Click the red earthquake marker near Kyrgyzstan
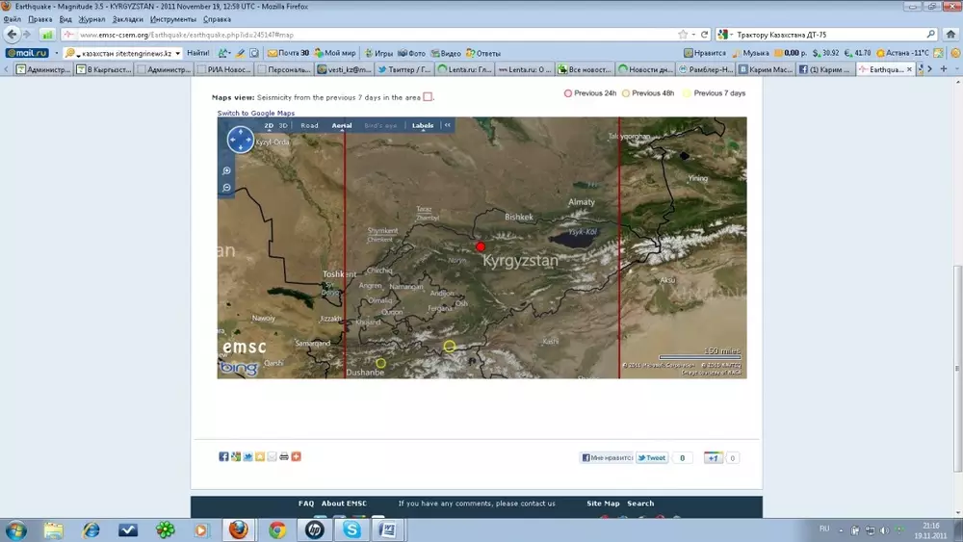 pos(481,247)
